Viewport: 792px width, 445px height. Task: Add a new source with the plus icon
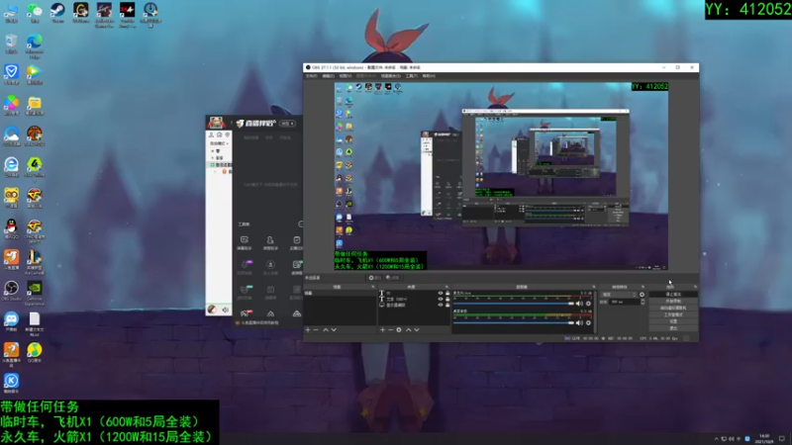pyautogui.click(x=382, y=330)
